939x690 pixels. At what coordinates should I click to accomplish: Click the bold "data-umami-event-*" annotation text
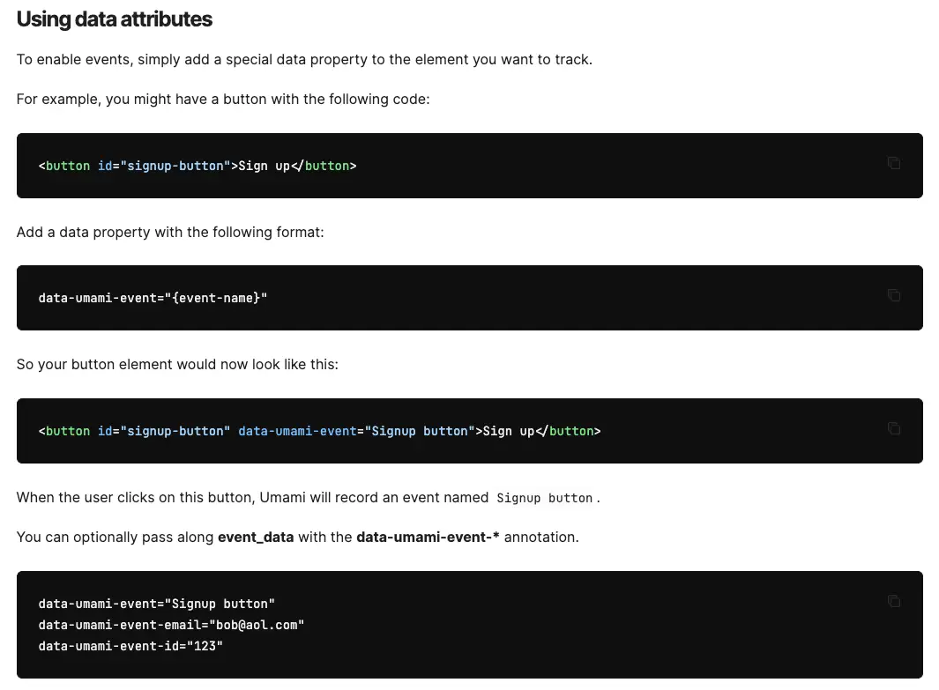click(428, 537)
